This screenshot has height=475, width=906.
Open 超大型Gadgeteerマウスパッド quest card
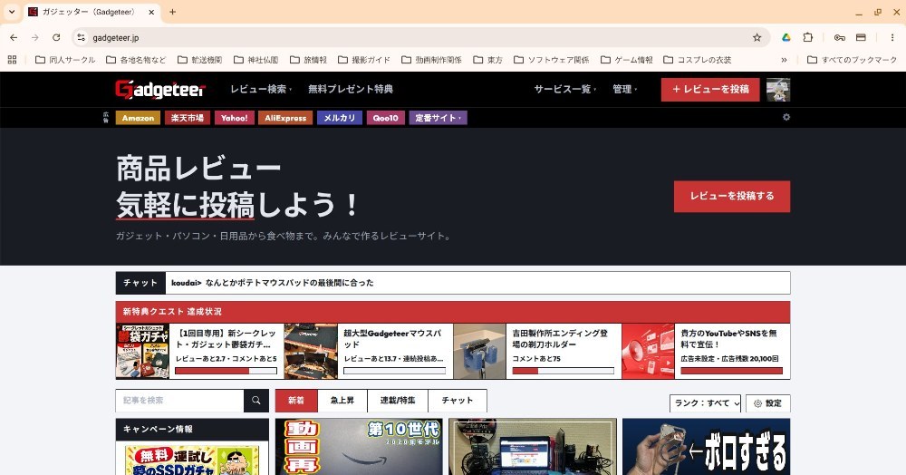coord(369,351)
